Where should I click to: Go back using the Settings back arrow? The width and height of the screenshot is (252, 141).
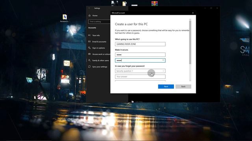89,8
